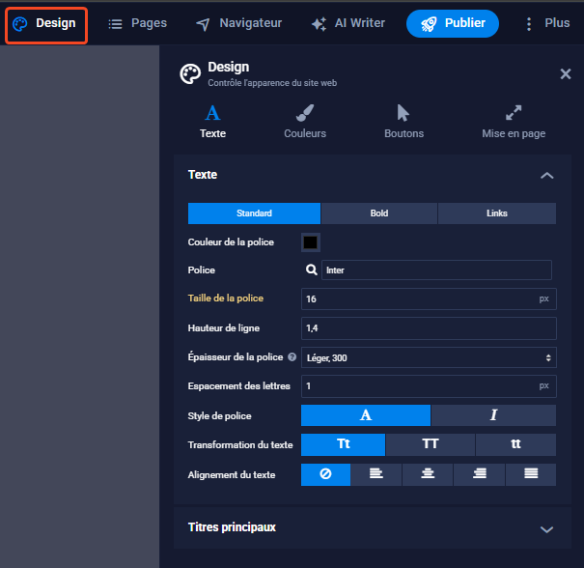Collapse the Texte section
The height and width of the screenshot is (568, 584).
pos(546,176)
